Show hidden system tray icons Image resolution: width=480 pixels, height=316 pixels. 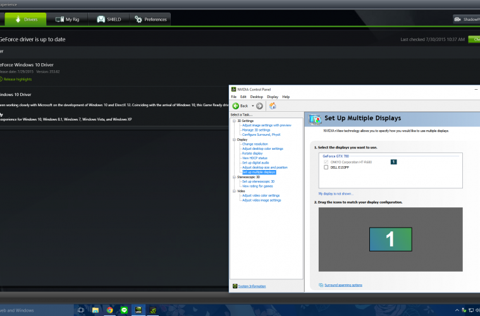point(457,310)
